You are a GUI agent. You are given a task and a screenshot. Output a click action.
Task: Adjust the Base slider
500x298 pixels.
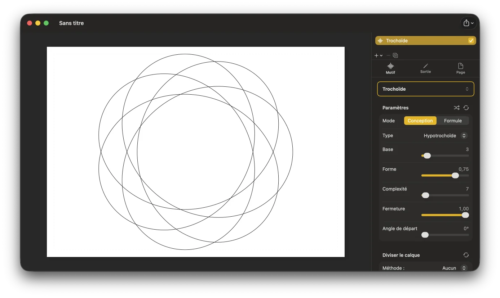click(445, 156)
